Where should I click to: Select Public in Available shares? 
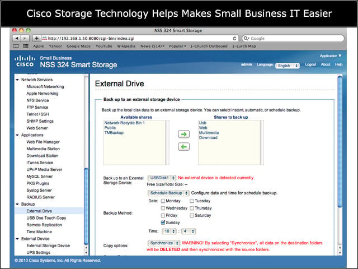tap(110, 128)
